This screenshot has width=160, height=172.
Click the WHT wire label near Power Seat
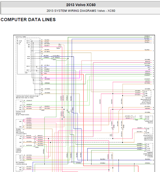(x=141, y=116)
